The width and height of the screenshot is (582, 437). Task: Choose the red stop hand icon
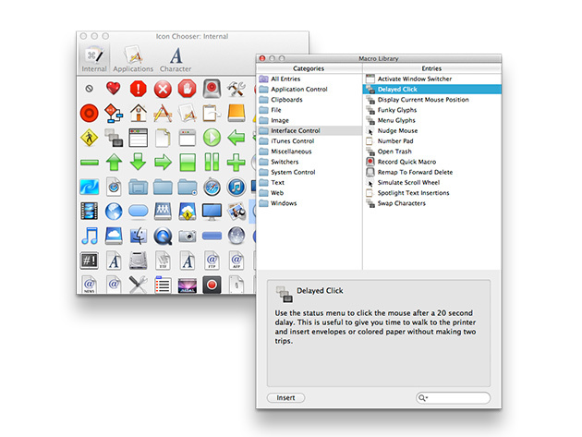tap(187, 90)
